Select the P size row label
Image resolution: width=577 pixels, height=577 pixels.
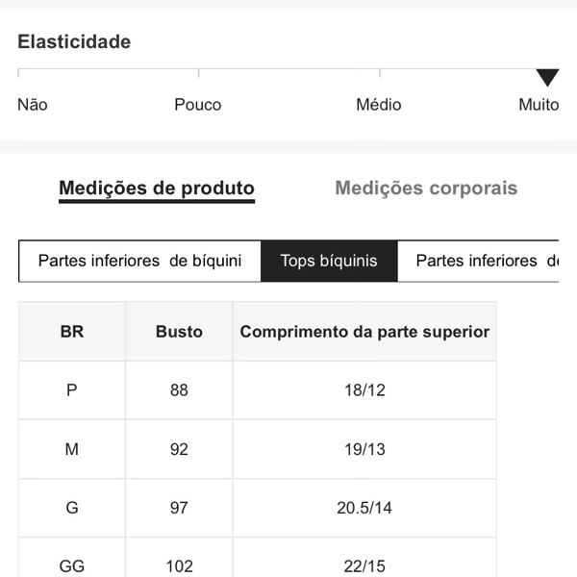(72, 390)
